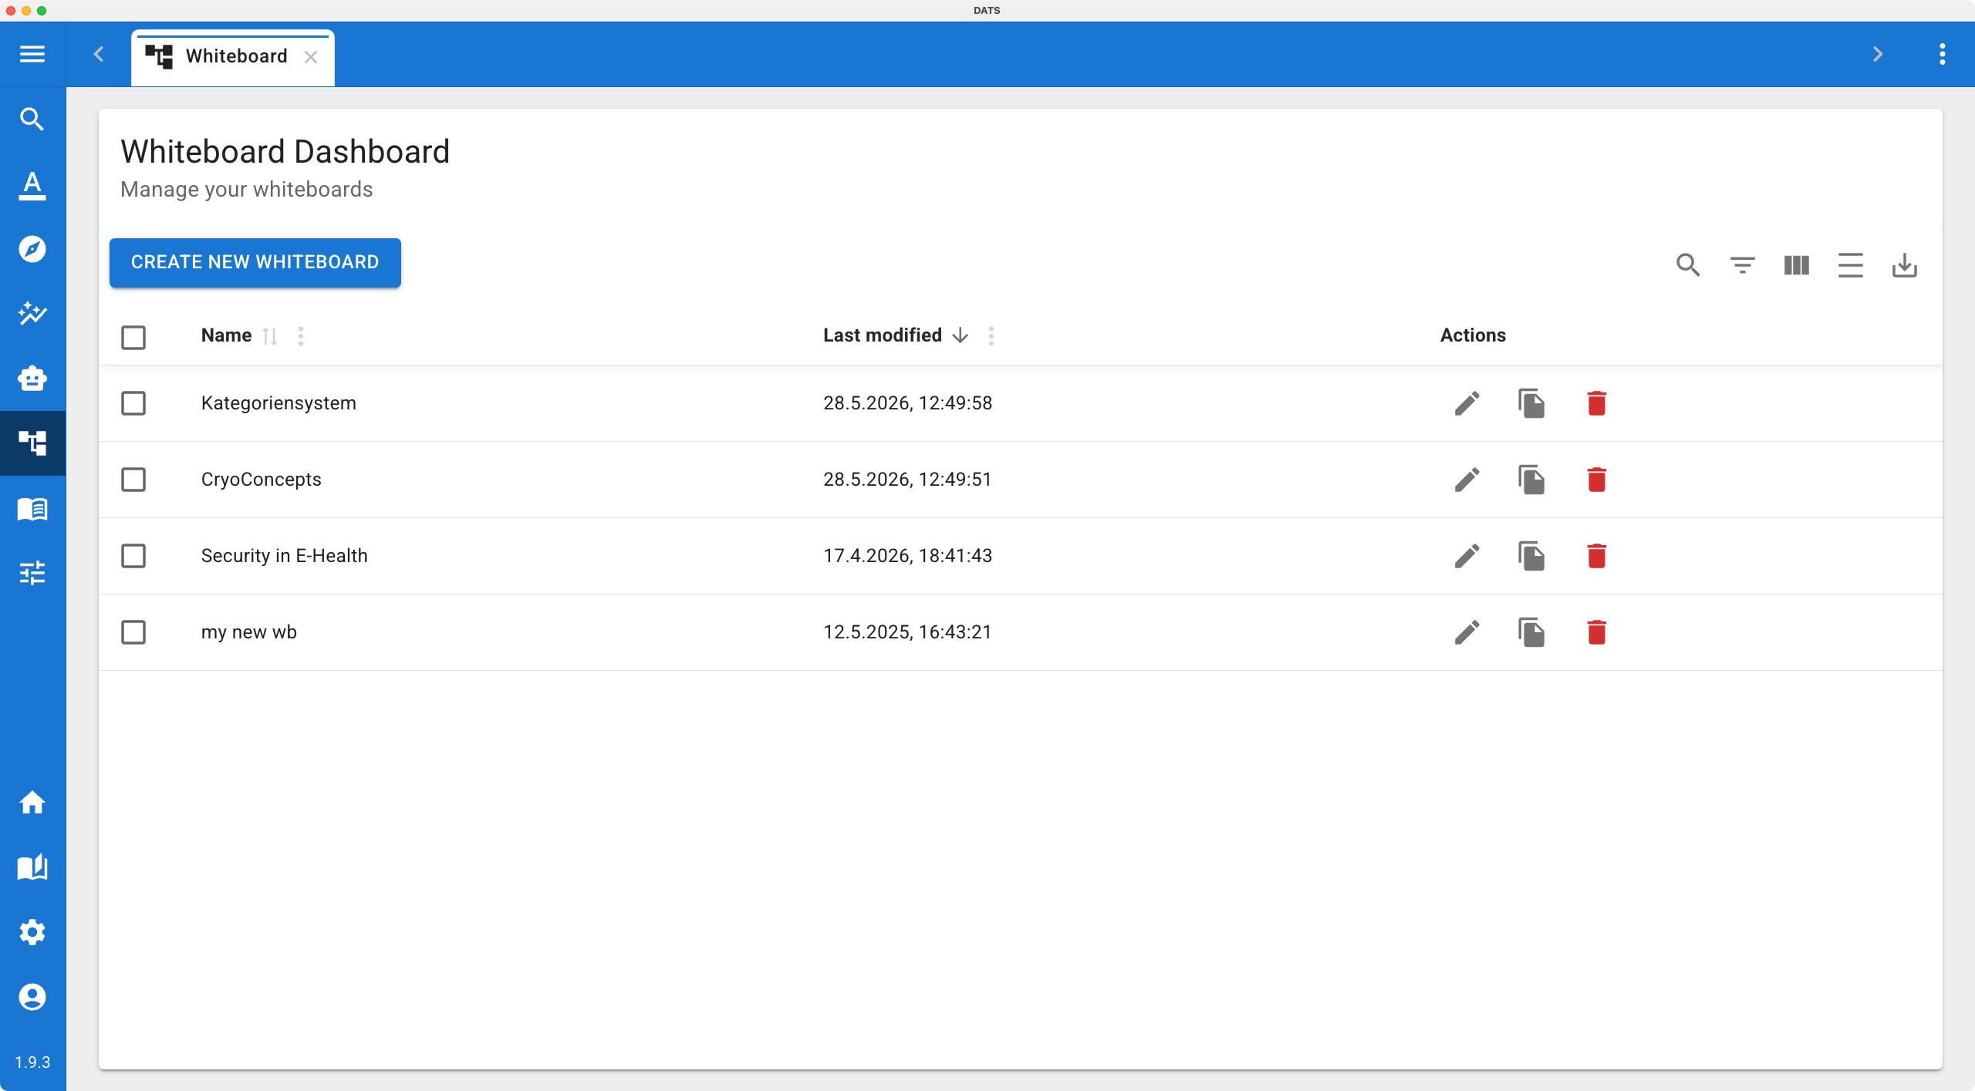Click the Last modified column header
Viewport: 1975px width, 1091px height.
(883, 335)
